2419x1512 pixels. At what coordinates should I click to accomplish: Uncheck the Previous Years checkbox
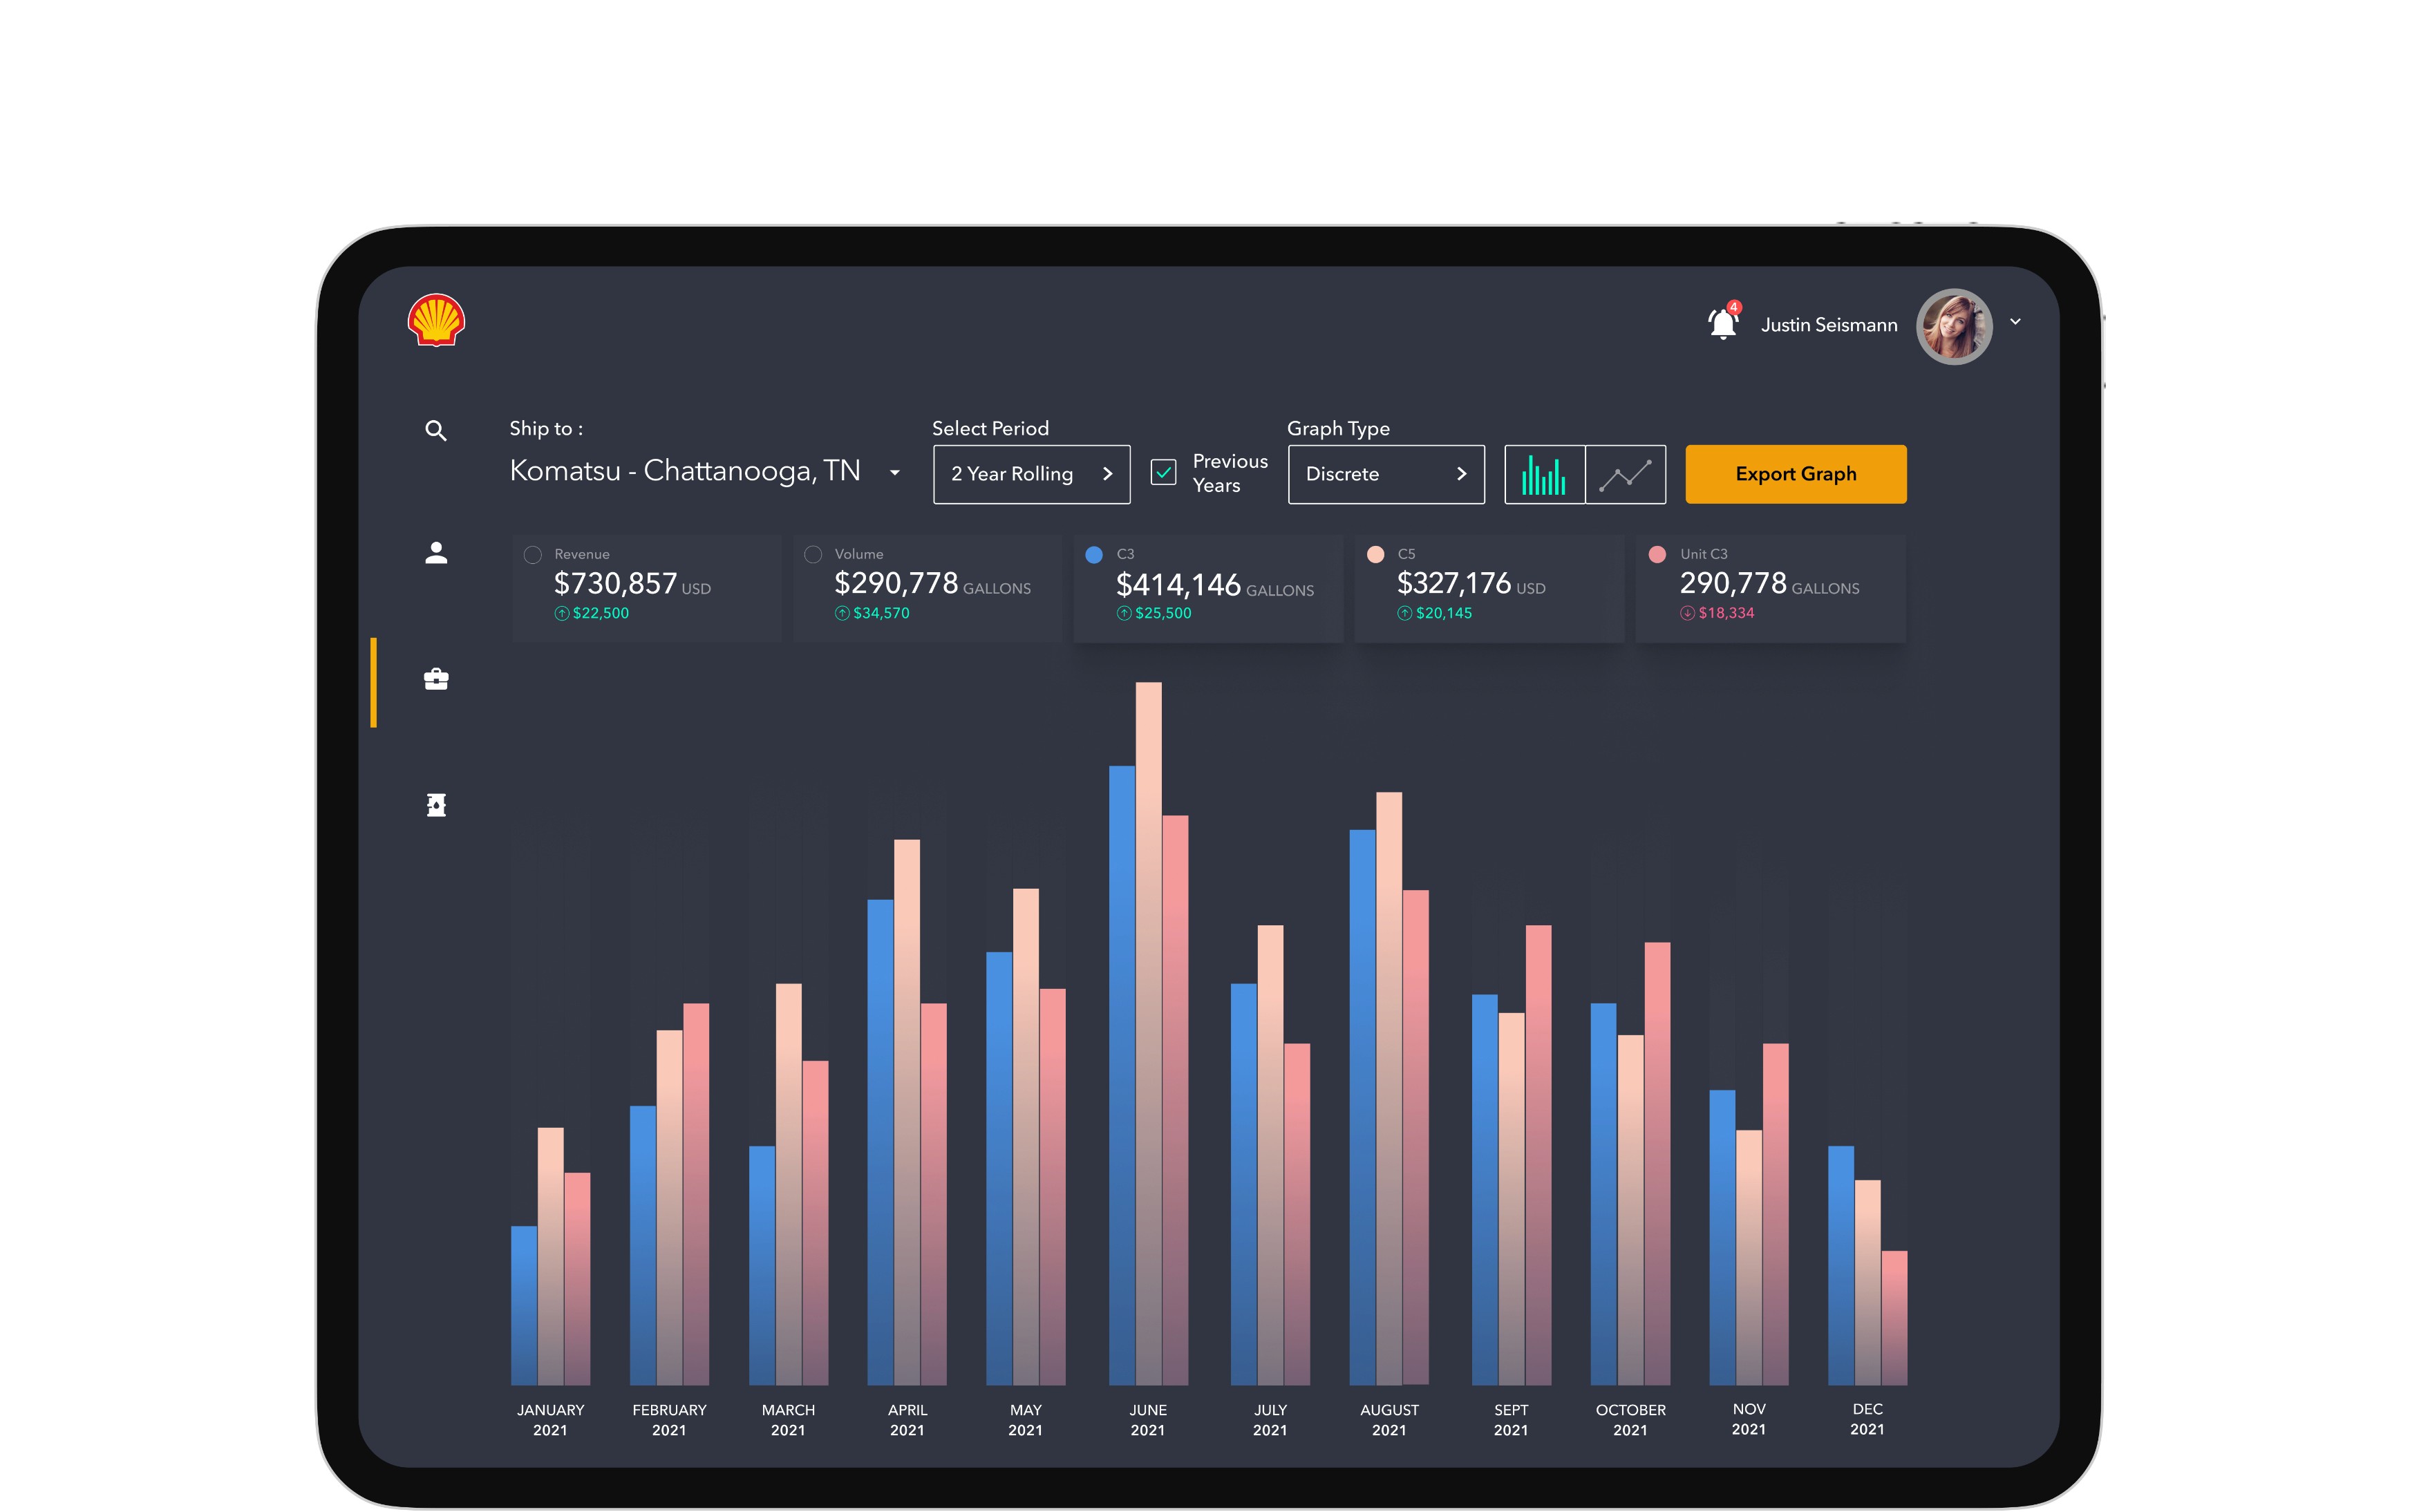[1163, 473]
